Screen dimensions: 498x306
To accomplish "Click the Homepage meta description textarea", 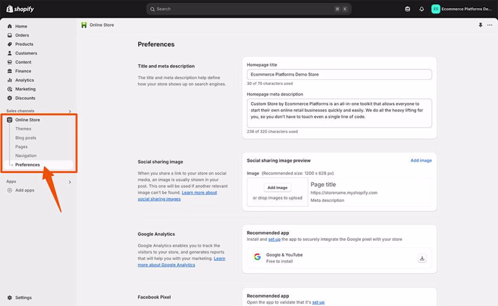I will coord(339,113).
